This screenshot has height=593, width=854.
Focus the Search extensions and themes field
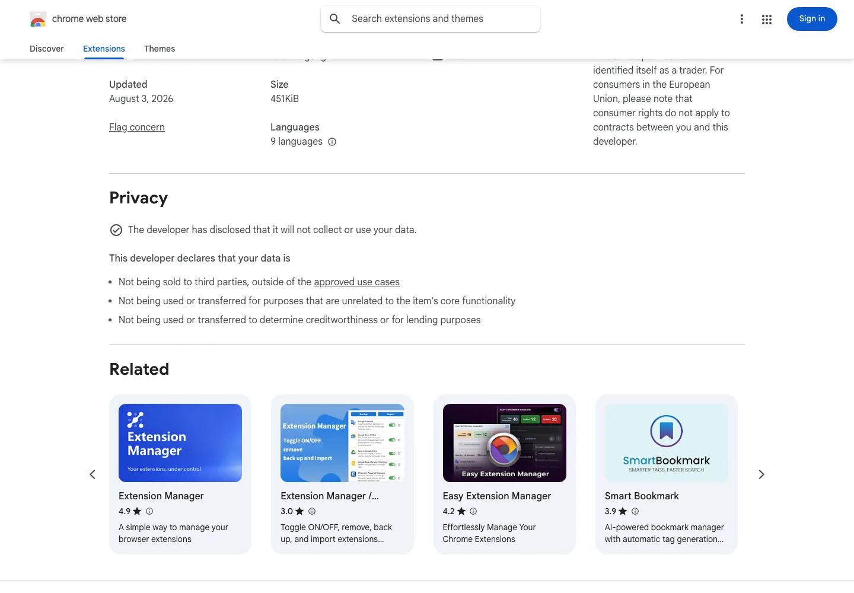431,19
